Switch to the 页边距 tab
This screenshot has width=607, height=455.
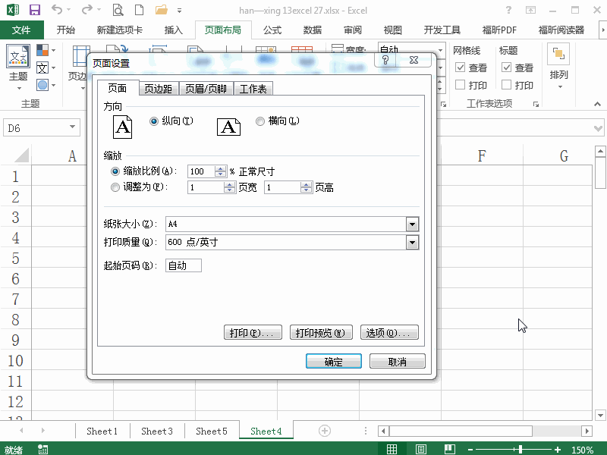(159, 88)
